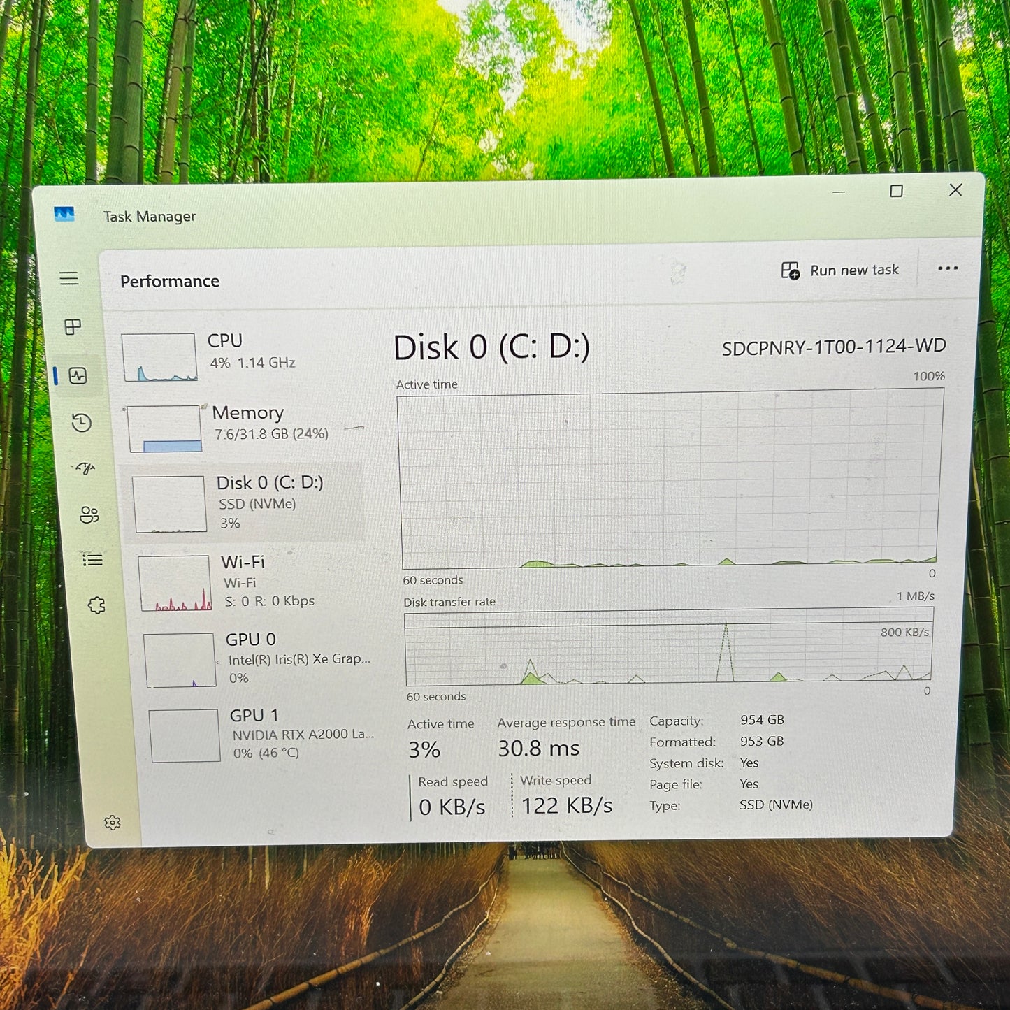Open the Details list icon
1010x1010 pixels.
click(93, 560)
